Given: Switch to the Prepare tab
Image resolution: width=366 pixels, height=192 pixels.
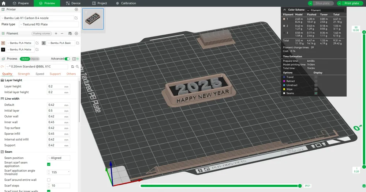Looking at the screenshot, I should coord(21,3).
